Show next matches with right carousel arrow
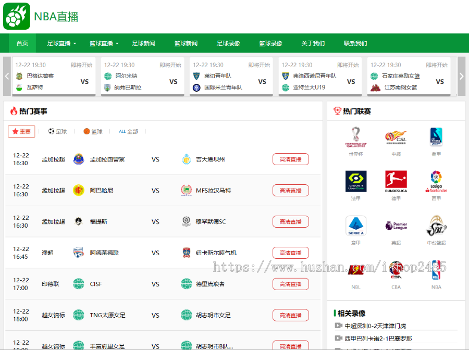This screenshot has width=469, height=350. tap(462, 76)
